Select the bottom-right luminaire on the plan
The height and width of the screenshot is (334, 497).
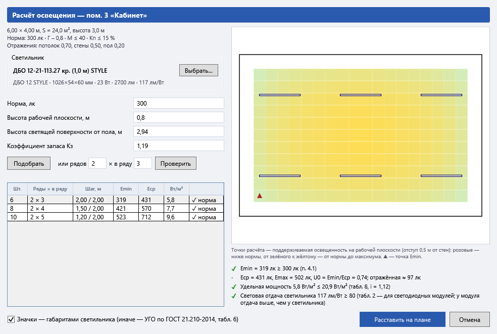[441, 176]
